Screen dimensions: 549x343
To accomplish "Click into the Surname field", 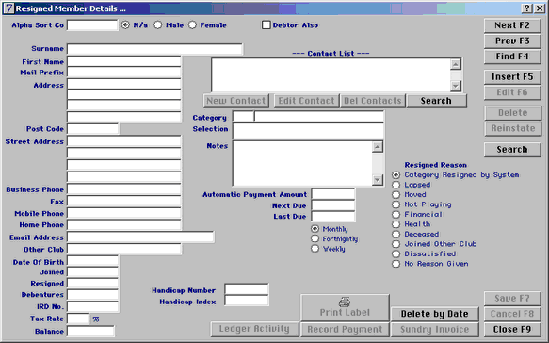I will (154, 49).
